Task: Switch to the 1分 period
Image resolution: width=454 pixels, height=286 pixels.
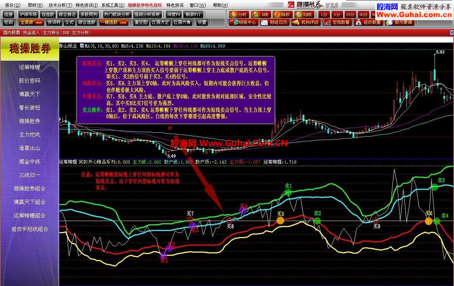Action: pos(323,15)
